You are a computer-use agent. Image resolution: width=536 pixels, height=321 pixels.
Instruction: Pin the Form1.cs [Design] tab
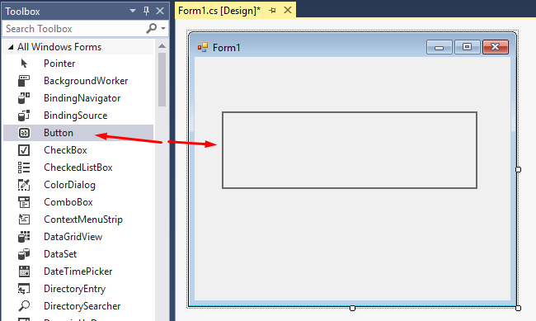point(272,11)
